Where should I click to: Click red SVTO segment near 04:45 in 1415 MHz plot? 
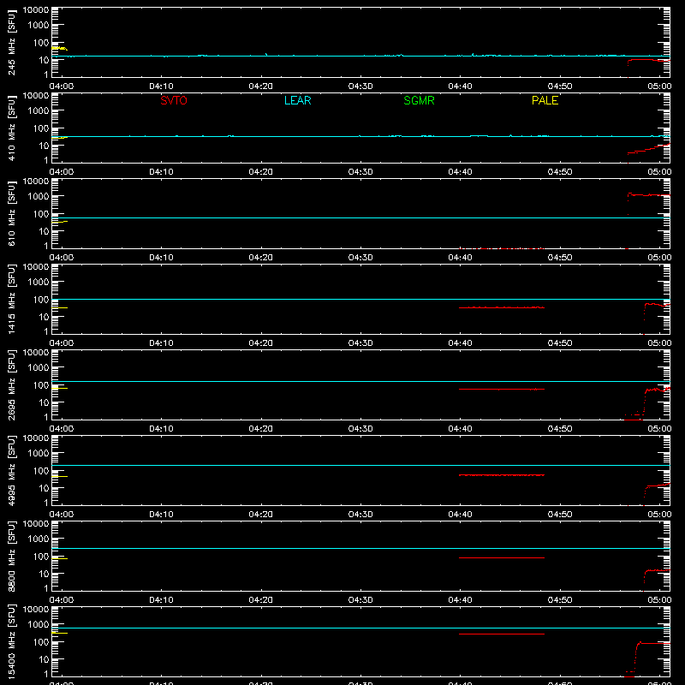click(x=502, y=307)
